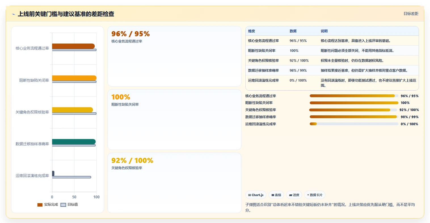
Task: Click the teal actual bar for 数据迁移抽样准确率
Action: [74, 142]
